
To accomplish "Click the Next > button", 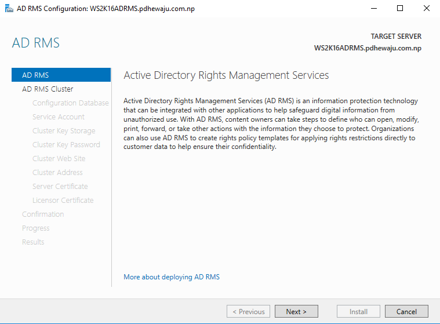I will coord(296,311).
